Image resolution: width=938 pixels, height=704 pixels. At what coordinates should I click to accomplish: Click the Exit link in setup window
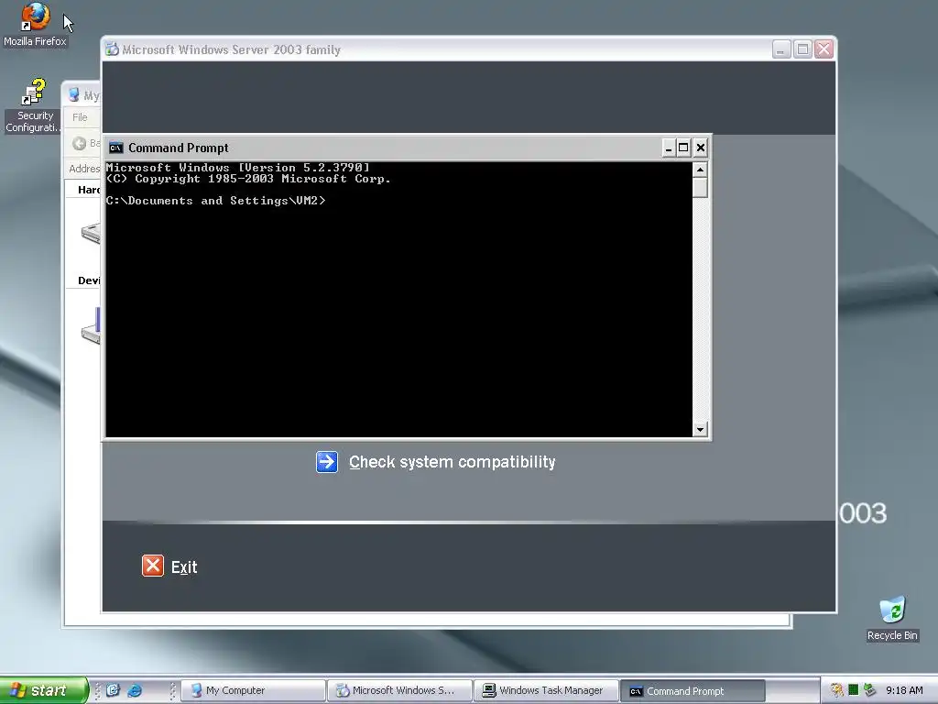pos(183,566)
